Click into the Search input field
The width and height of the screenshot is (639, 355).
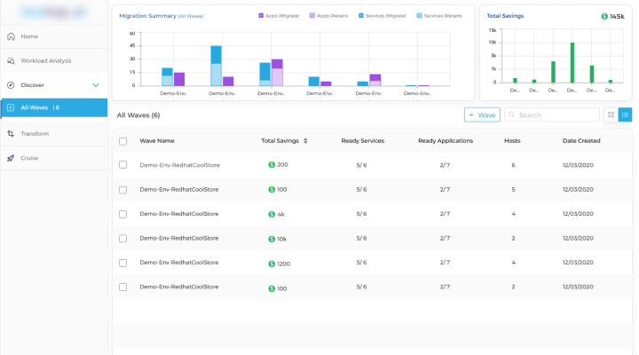tap(556, 115)
